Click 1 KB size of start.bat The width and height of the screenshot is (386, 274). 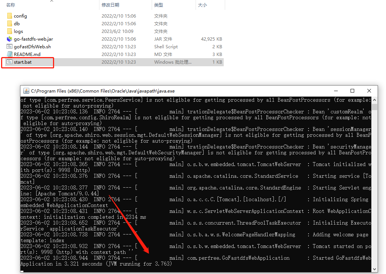tap(217, 62)
